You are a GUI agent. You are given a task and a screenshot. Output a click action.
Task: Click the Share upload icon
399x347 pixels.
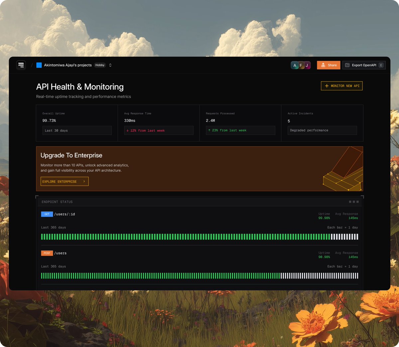pyautogui.click(x=323, y=65)
